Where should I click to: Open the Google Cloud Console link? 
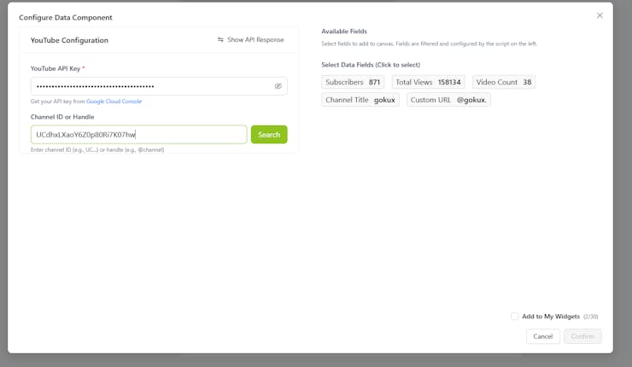tap(114, 102)
